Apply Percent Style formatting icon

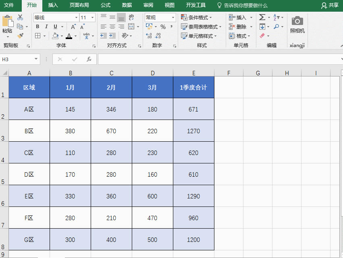pos(163,26)
